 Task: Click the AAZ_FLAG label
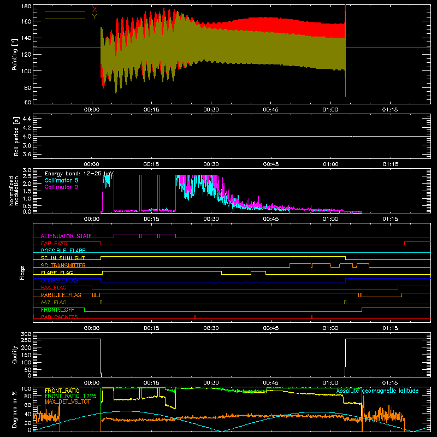(x=54, y=302)
